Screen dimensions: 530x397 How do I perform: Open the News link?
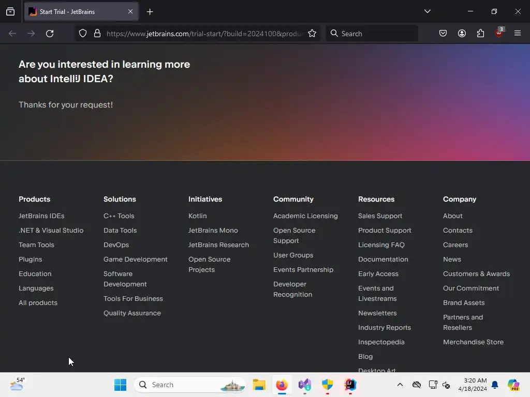pos(452,259)
